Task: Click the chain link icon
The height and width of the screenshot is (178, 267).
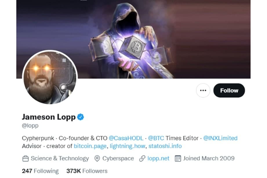Action: click(142, 159)
